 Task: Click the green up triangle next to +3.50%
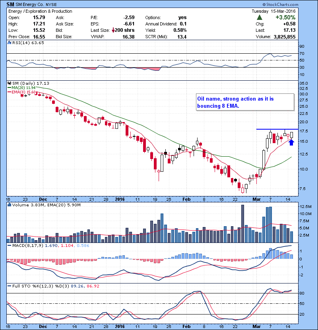tap(260, 17)
